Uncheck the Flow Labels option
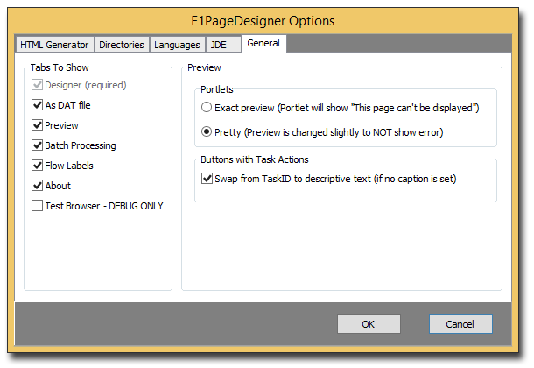Image resolution: width=534 pixels, height=368 pixels. 37,166
